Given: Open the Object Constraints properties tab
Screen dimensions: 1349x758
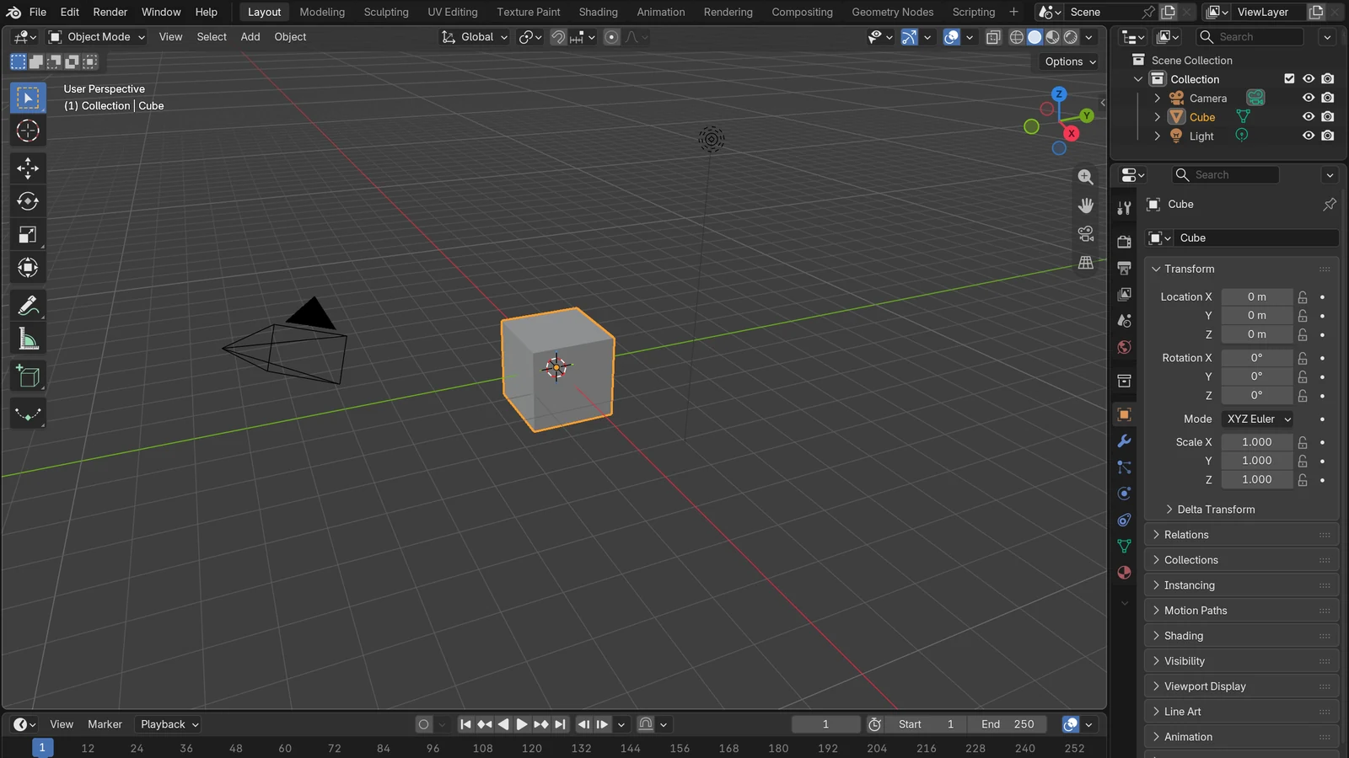Looking at the screenshot, I should (x=1124, y=520).
